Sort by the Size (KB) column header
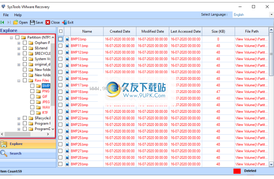Screen dimensions: 274x179 219,32
